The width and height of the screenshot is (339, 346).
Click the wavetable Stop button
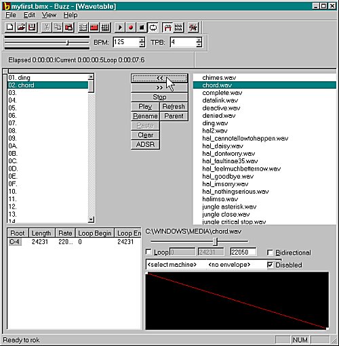coord(159,97)
